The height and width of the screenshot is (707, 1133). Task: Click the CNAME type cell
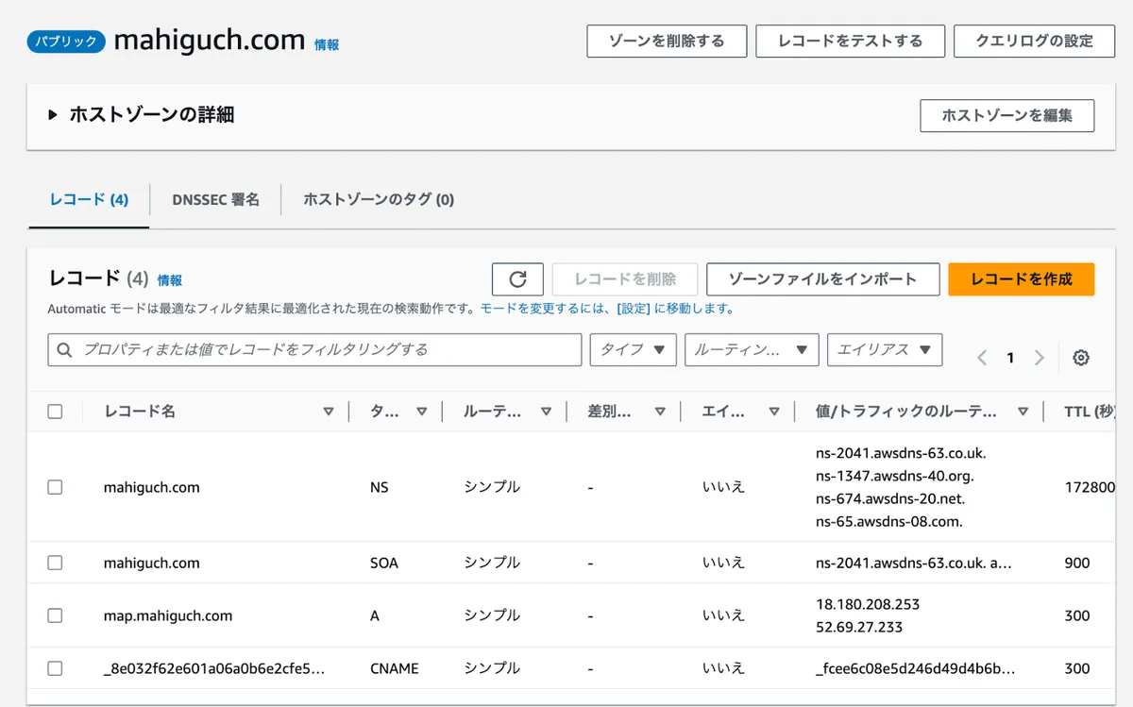395,668
